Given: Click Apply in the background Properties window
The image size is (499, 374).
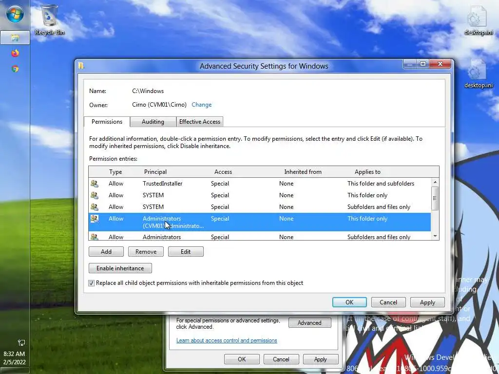Looking at the screenshot, I should coord(321,359).
